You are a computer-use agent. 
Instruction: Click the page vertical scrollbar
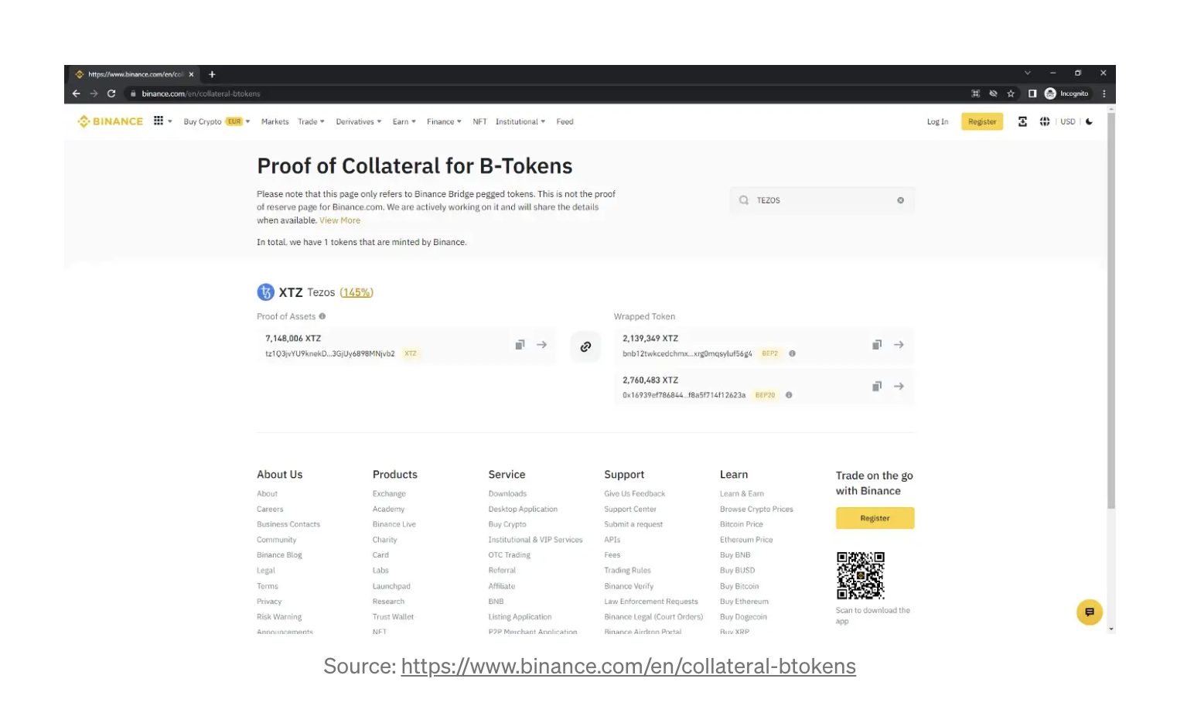[1111, 309]
